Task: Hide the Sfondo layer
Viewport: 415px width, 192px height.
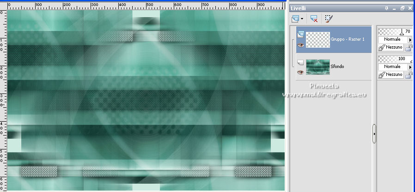Action: (x=300, y=72)
